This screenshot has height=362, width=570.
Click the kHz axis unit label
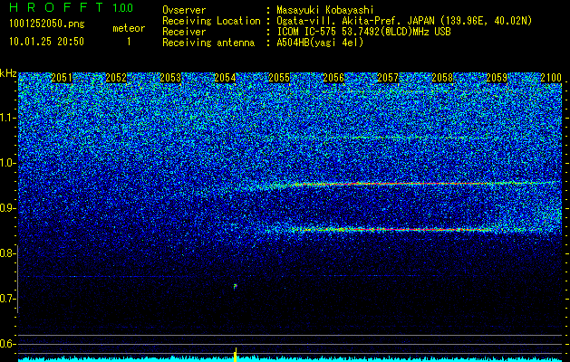pyautogui.click(x=8, y=73)
